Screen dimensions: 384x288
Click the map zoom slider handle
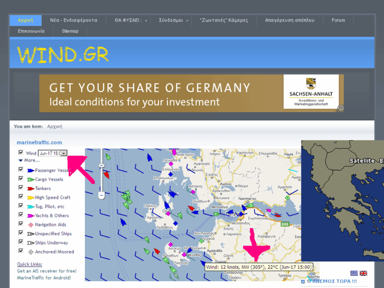(x=101, y=166)
